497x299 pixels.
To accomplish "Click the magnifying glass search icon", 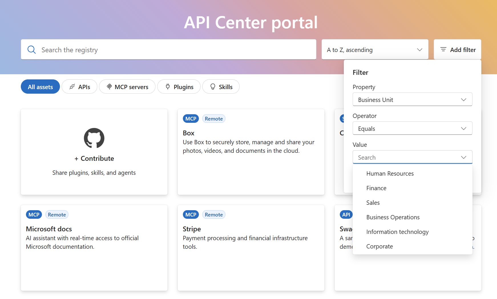I will pyautogui.click(x=31, y=50).
